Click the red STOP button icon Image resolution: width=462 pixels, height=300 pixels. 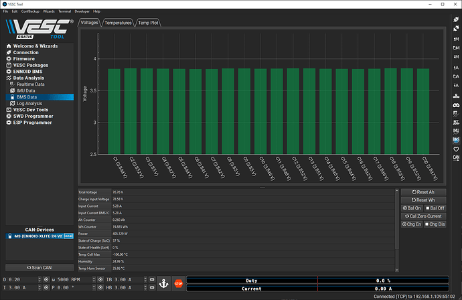point(178,283)
